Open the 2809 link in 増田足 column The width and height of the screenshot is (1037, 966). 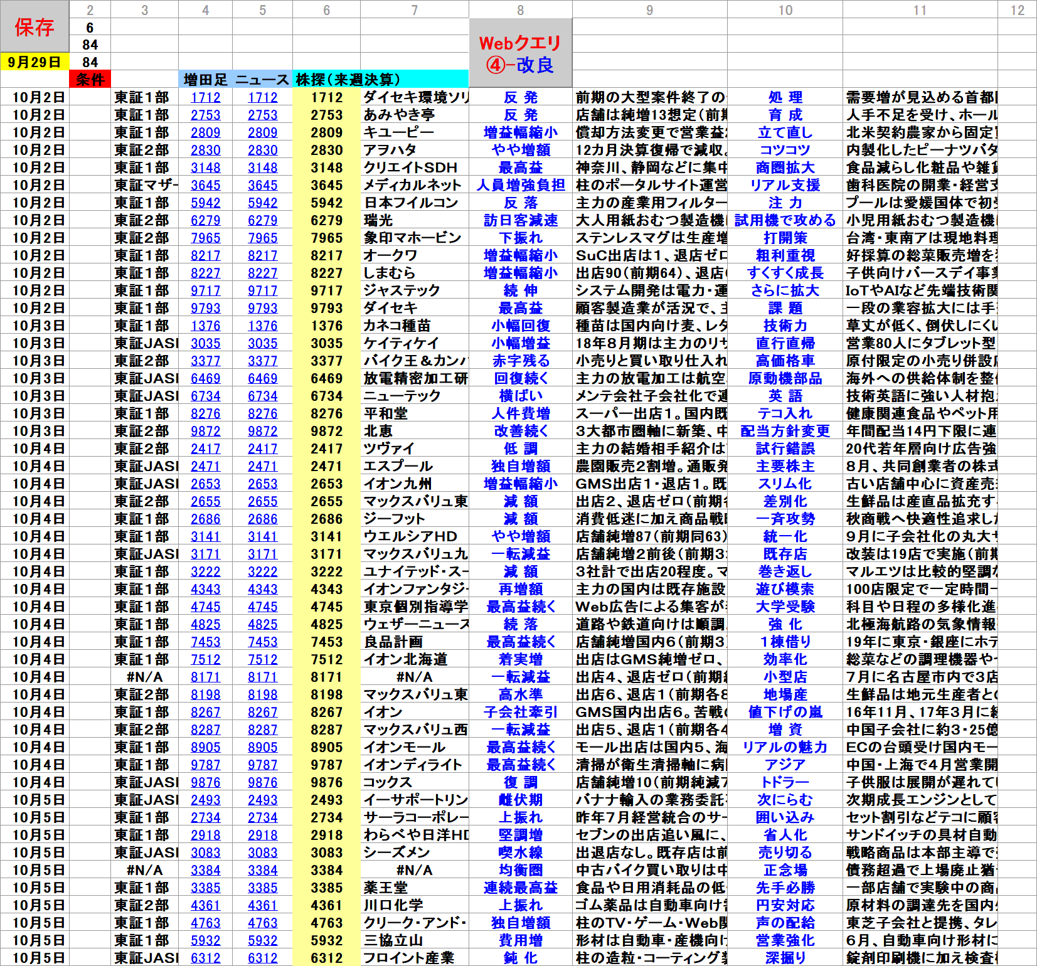pos(205,132)
